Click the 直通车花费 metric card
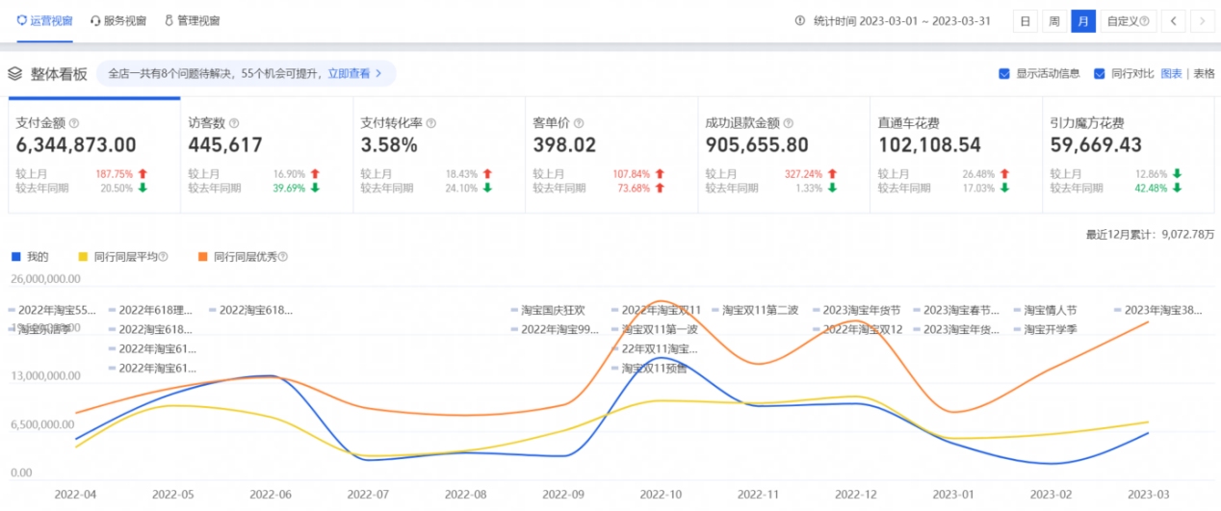Image resolution: width=1221 pixels, height=511 pixels. pyautogui.click(x=955, y=154)
